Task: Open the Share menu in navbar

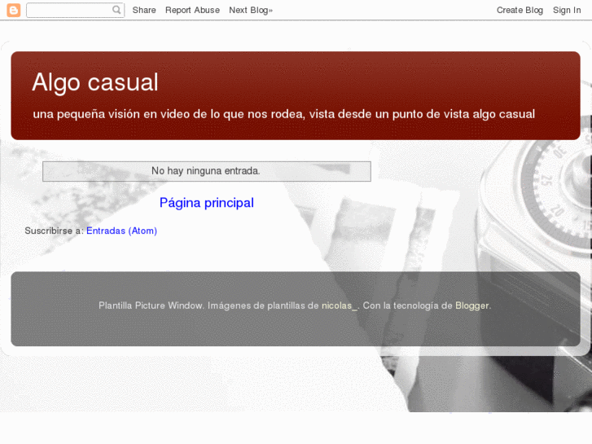Action: 144,11
